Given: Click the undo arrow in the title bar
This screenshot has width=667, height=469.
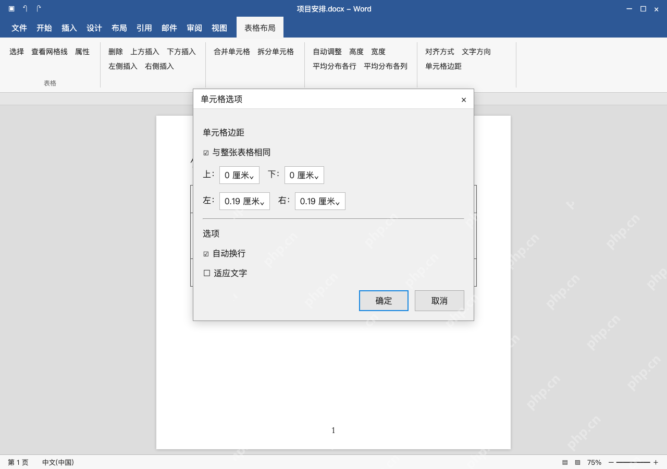Looking at the screenshot, I should point(25,9).
